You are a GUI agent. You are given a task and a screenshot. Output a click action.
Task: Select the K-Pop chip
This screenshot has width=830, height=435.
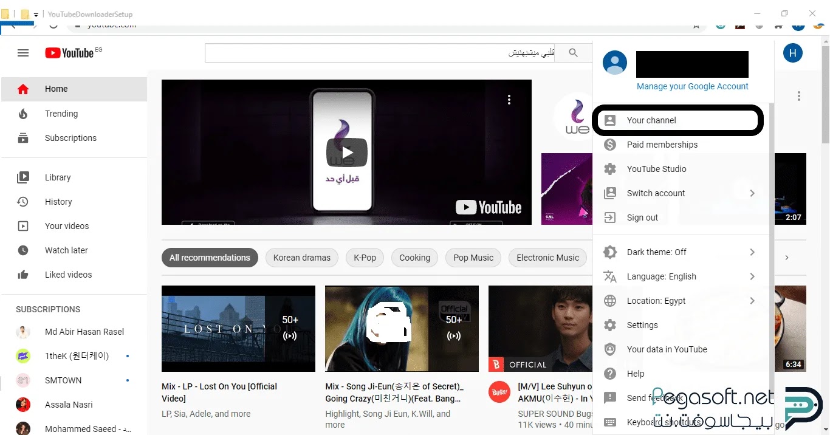coord(365,258)
